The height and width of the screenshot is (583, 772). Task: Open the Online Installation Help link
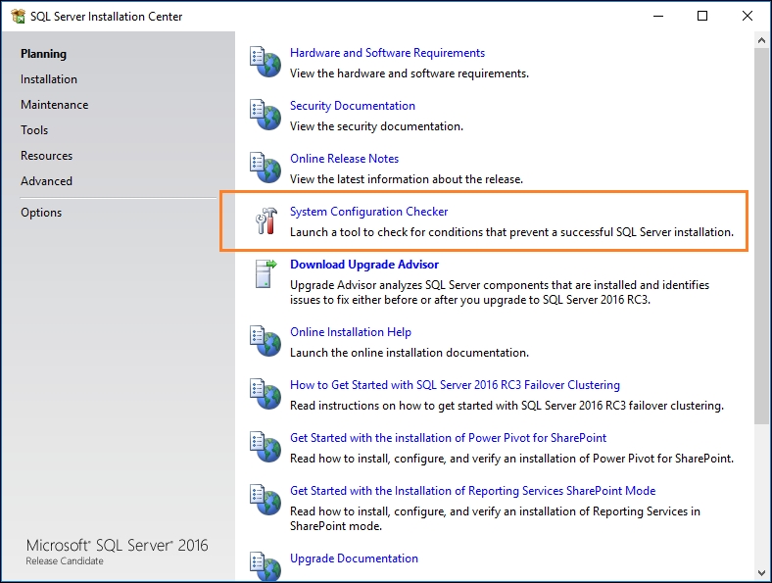click(350, 332)
